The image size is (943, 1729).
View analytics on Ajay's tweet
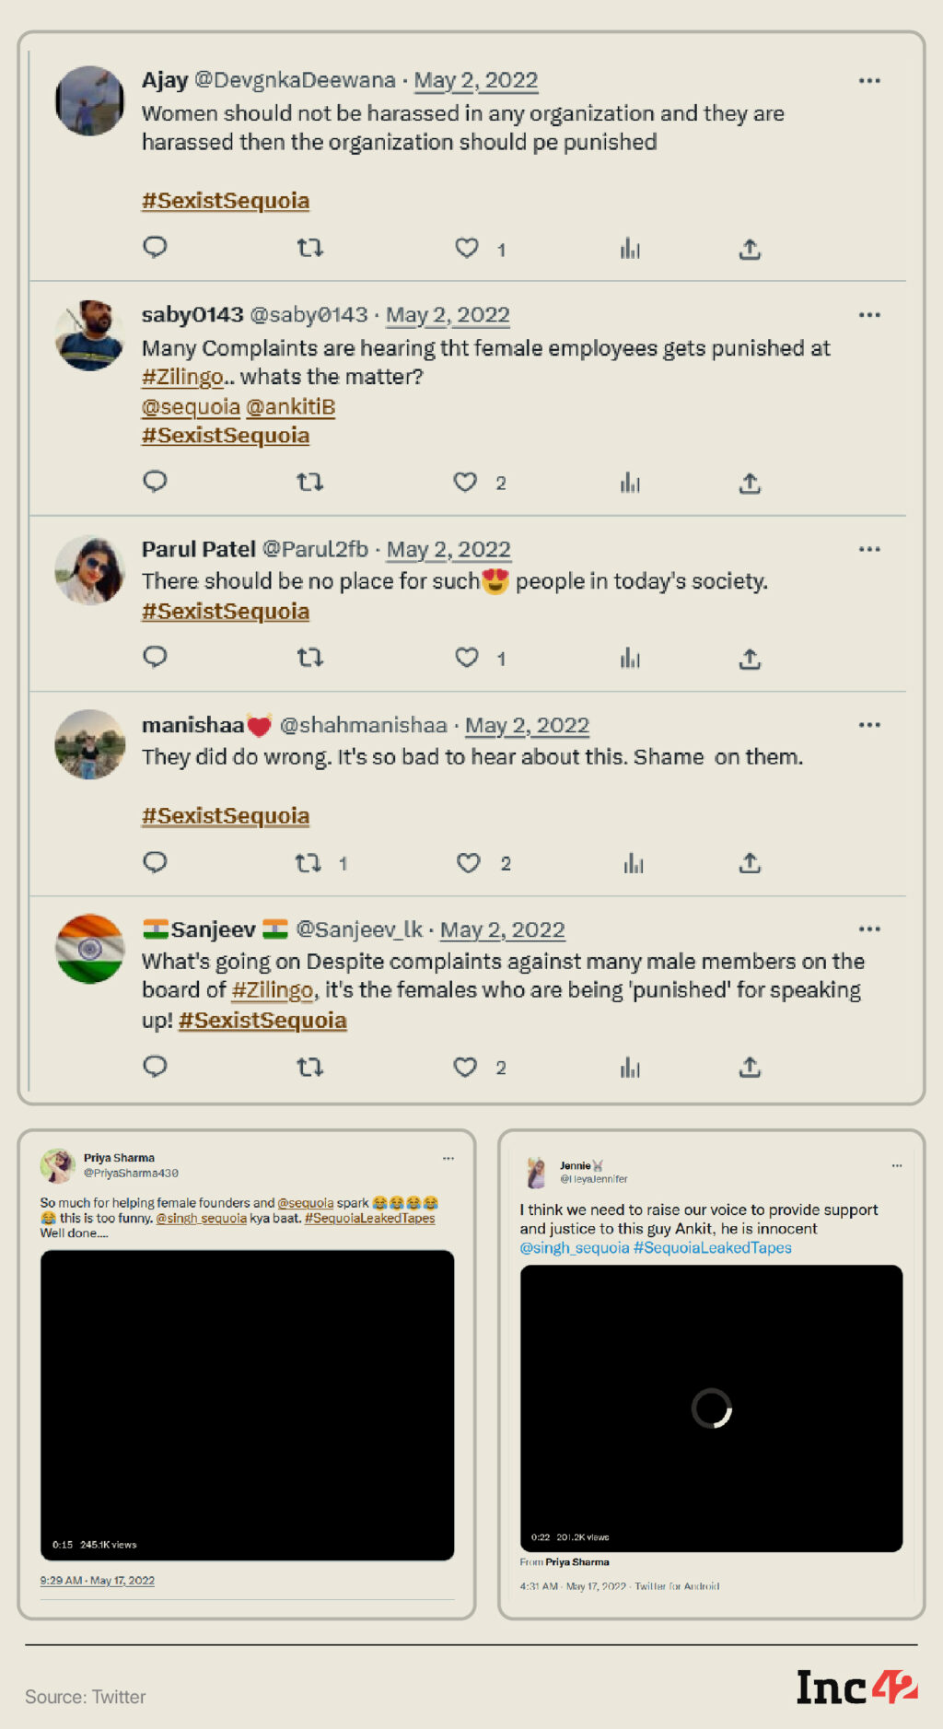point(630,249)
